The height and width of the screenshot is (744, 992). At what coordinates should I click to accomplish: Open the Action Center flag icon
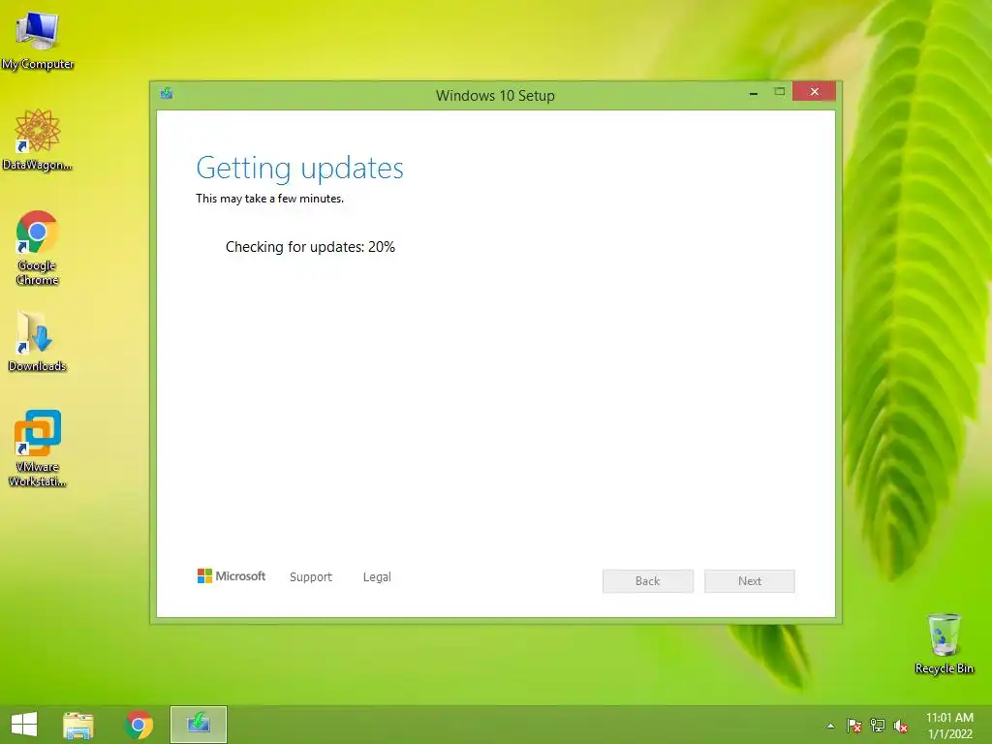point(854,726)
